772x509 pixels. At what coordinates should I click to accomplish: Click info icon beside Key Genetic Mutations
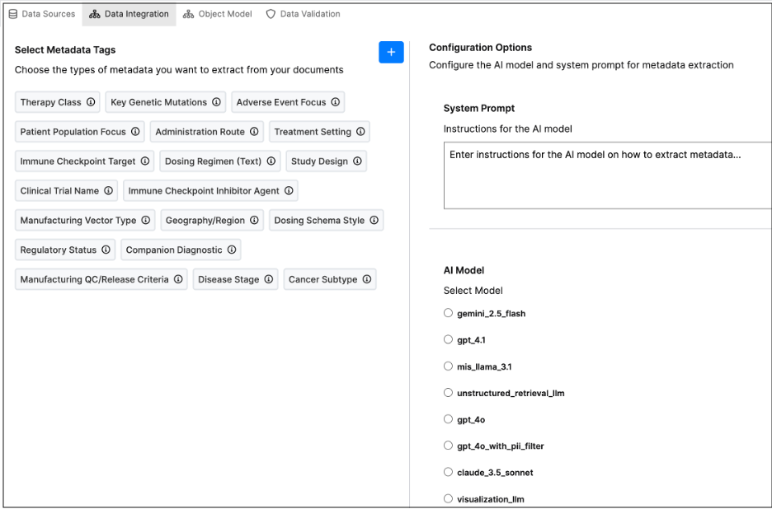[x=216, y=102]
